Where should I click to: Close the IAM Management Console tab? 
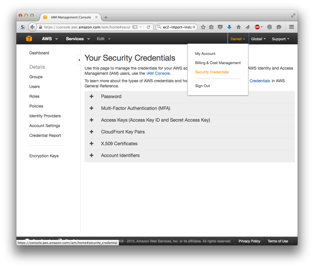coord(96,17)
